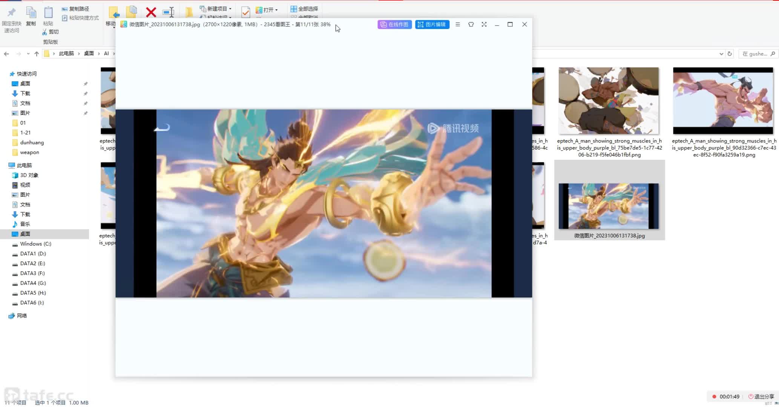779x407 pixels.
Task: Select 视频 under 此电脑
Action: point(25,185)
